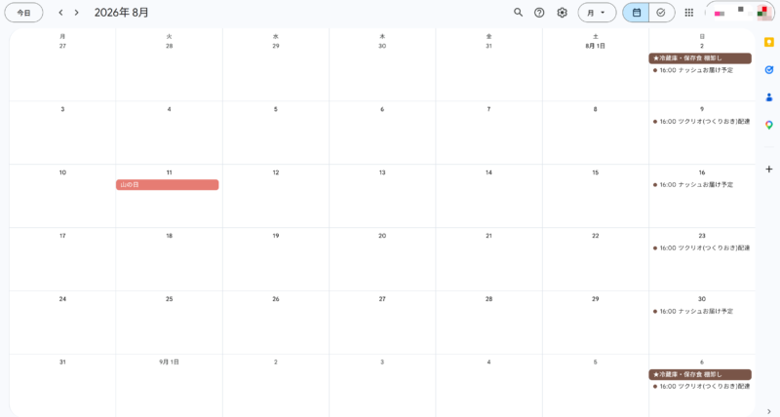The image size is (780, 417).
Task: Go to next month arrow
Action: 77,13
